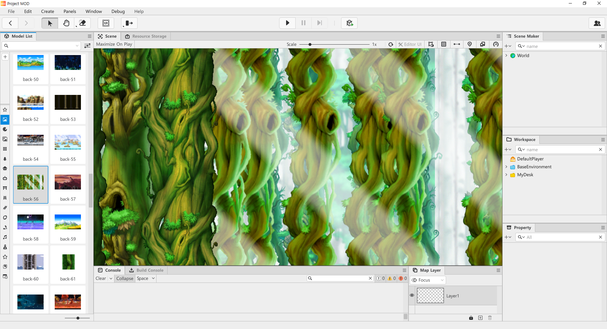The image size is (607, 329).
Task: Toggle the scene grid display
Action: pos(444,44)
